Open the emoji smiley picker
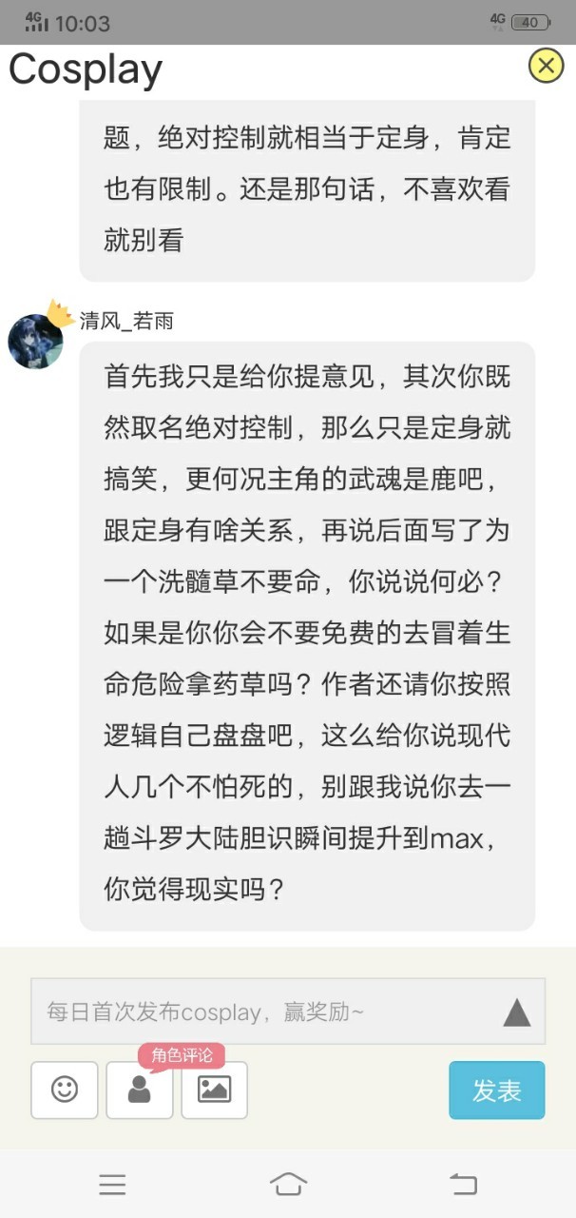The image size is (576, 1218). 65,1090
